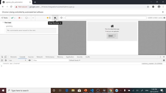This screenshot has height=93, width=166.
Task: Clear the console icon
Action: coord(6,60)
